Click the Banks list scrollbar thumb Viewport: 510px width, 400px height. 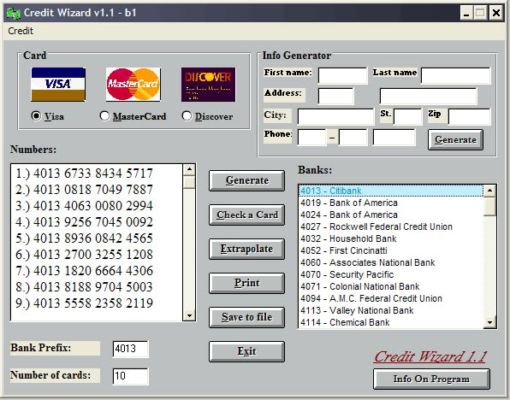[489, 206]
